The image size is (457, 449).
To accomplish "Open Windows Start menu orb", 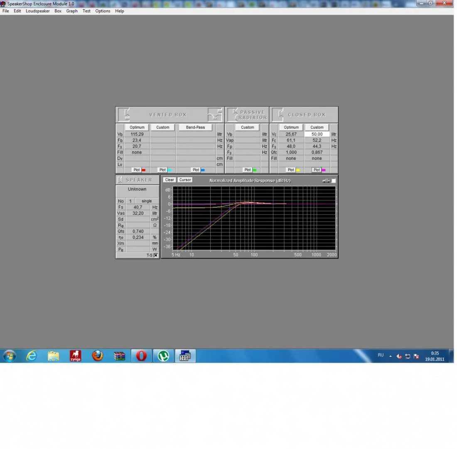I will pos(10,356).
